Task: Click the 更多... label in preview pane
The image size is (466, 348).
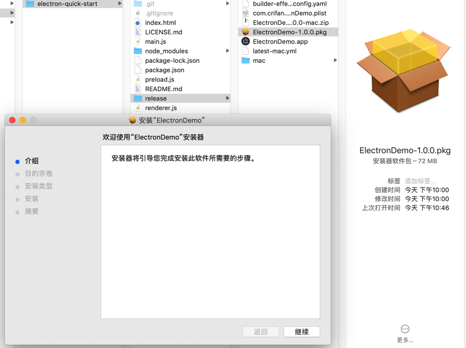Action: click(405, 340)
